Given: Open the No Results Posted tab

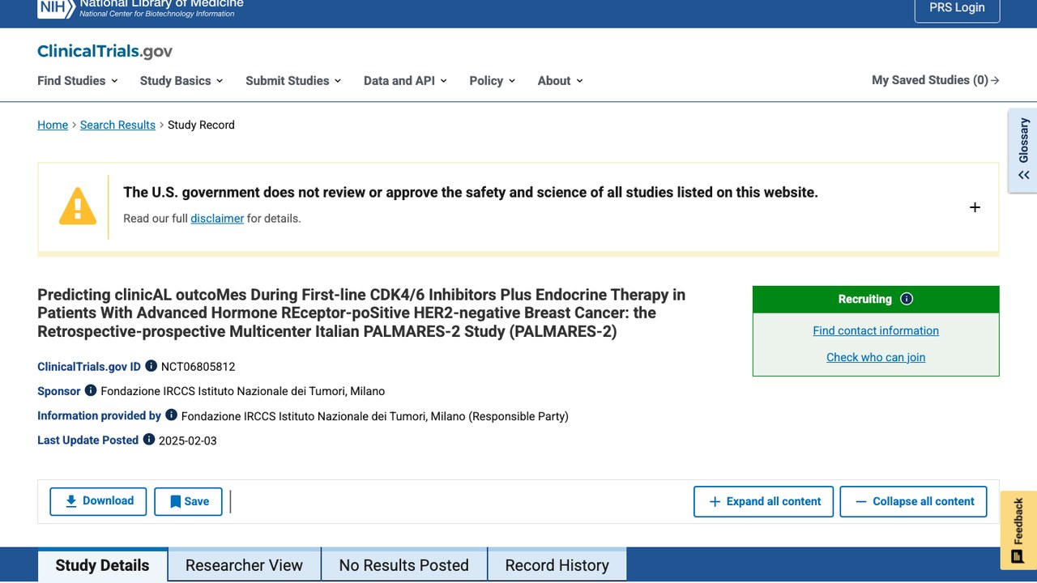Looking at the screenshot, I should 403,565.
